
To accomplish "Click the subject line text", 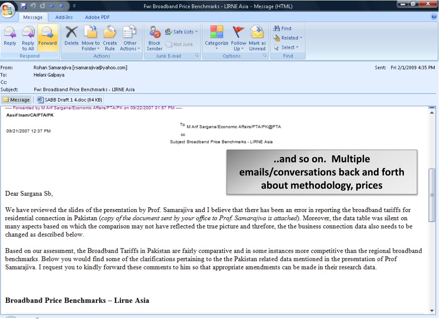I will pos(84,90).
